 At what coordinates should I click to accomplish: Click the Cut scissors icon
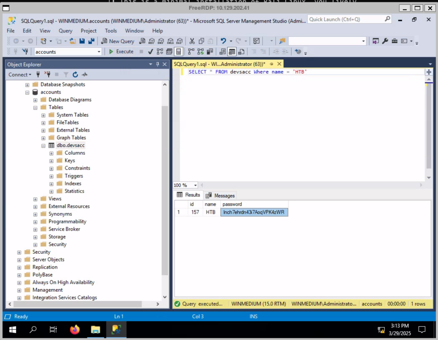pos(192,41)
